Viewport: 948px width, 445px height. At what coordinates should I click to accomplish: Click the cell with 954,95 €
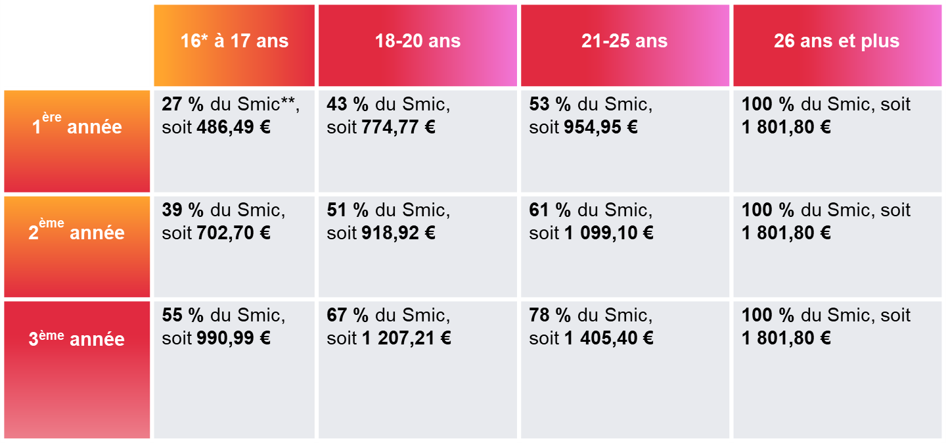click(x=625, y=141)
